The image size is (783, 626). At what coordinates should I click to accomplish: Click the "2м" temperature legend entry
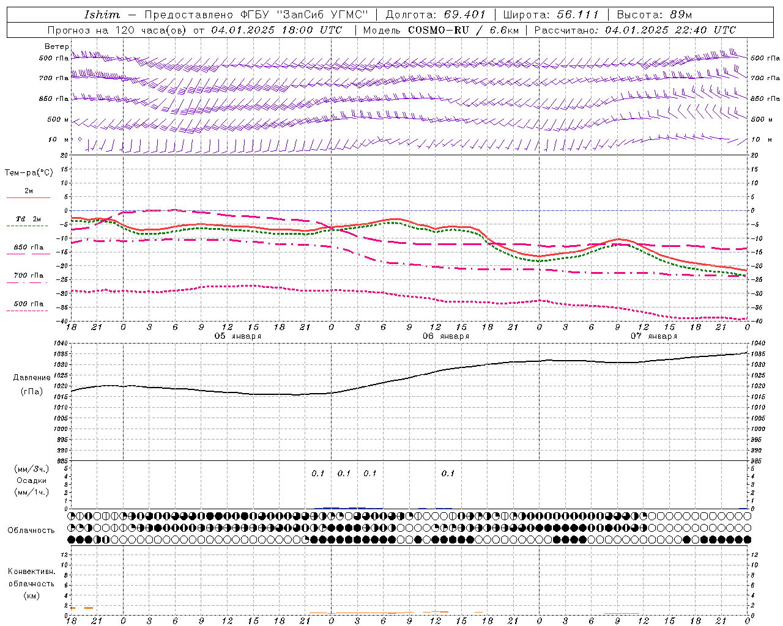tap(29, 191)
